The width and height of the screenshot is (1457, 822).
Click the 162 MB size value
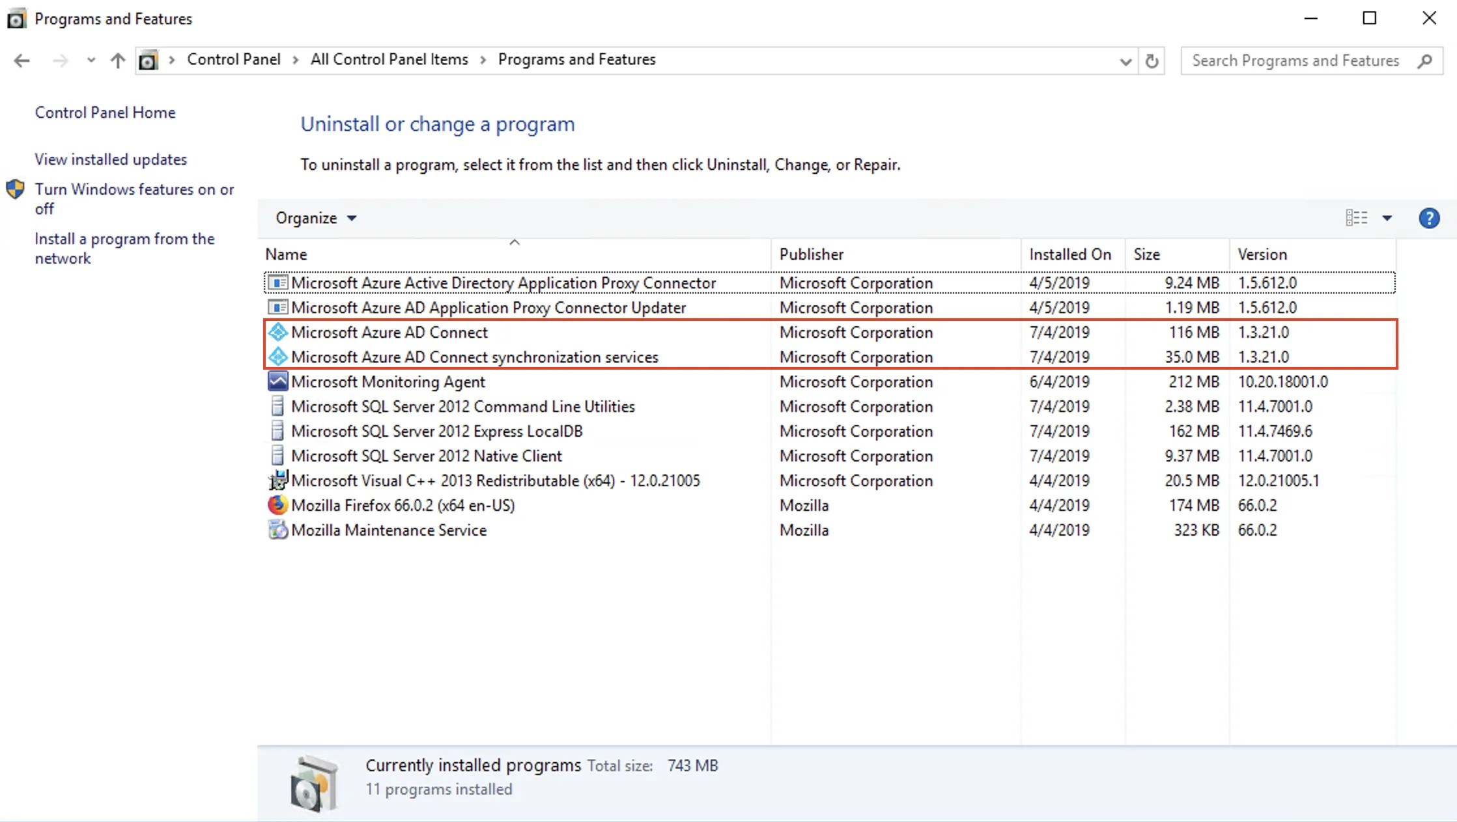tap(1194, 432)
